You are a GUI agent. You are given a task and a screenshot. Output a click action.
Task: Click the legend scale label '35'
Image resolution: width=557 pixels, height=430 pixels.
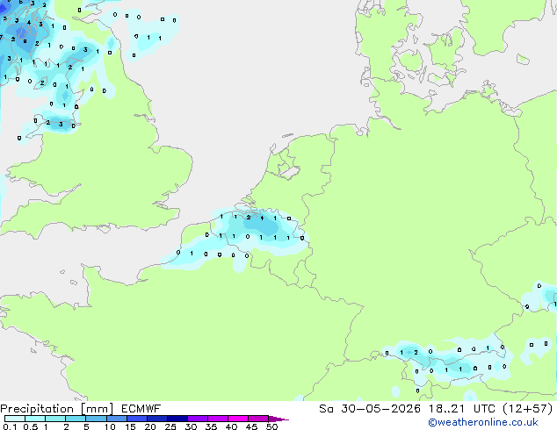(211, 426)
